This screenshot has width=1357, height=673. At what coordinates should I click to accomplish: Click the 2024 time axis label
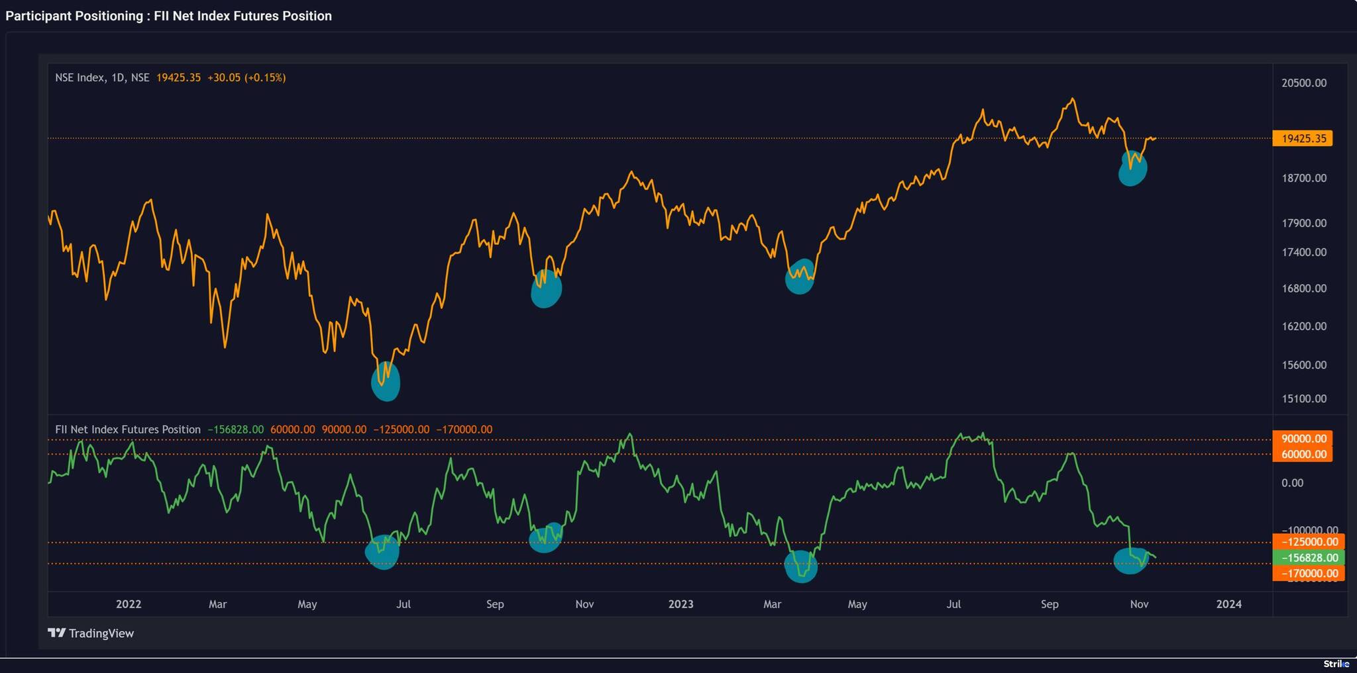(1230, 604)
